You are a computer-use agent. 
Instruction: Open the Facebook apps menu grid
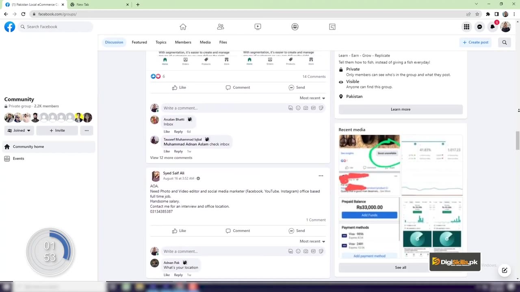pyautogui.click(x=466, y=27)
